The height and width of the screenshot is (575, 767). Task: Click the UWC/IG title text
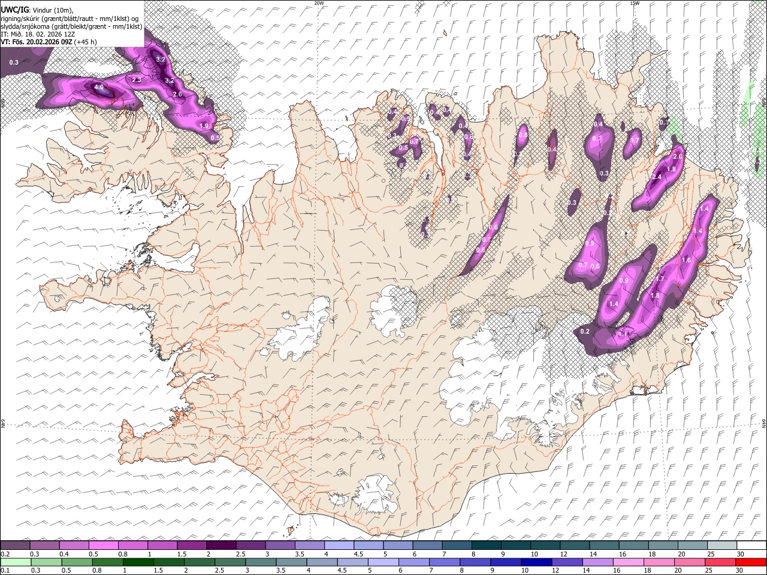click(x=14, y=10)
